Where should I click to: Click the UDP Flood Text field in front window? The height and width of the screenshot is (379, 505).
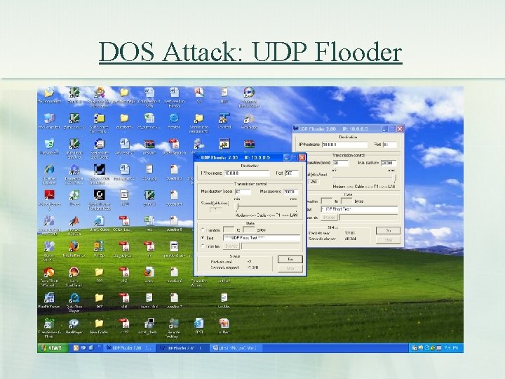262,238
